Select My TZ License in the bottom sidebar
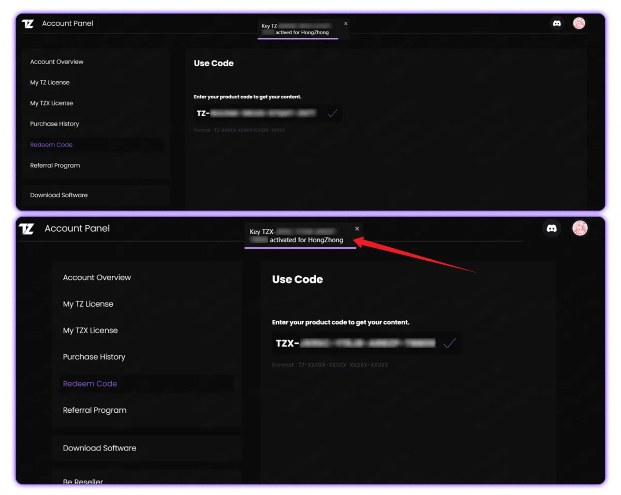The image size is (621, 495). click(x=88, y=304)
